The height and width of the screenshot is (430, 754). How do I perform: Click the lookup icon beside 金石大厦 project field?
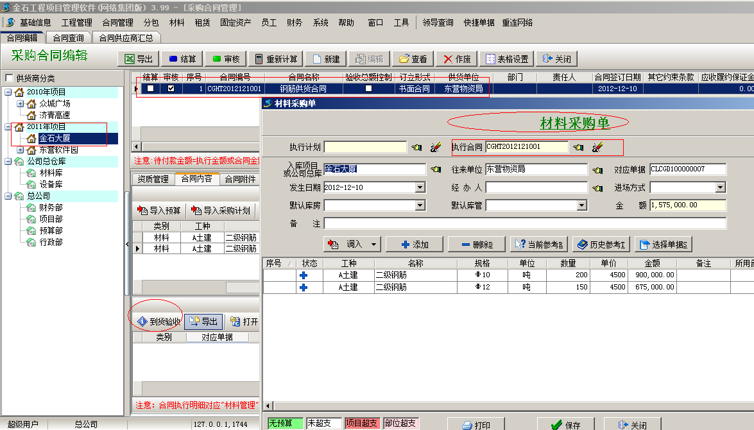tap(436, 169)
